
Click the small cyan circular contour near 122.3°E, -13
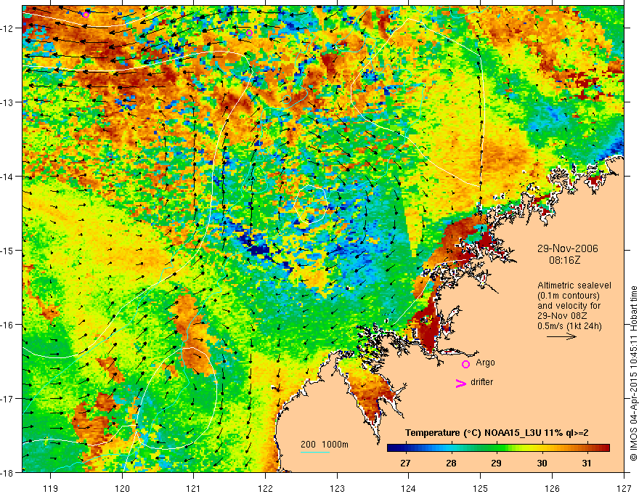pos(287,99)
